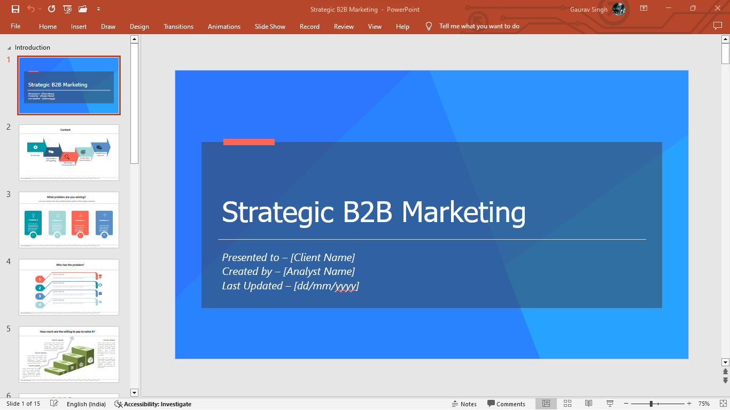Switch to the Record tab
Screen dimensions: 730x410
click(309, 26)
